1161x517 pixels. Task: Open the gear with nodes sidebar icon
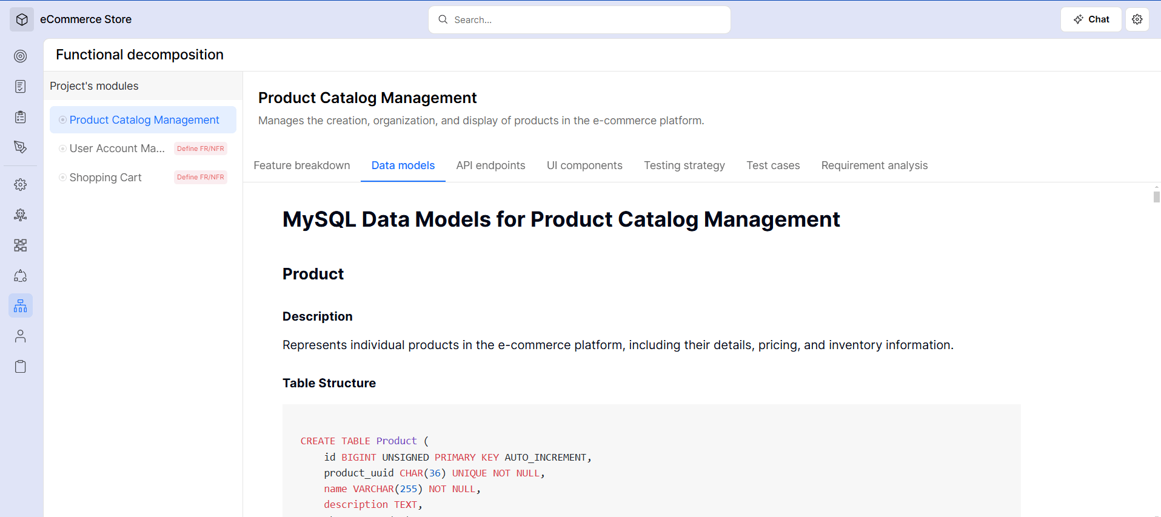tap(21, 215)
